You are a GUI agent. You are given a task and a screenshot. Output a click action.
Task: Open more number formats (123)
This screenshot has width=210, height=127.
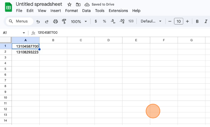pos(131,21)
